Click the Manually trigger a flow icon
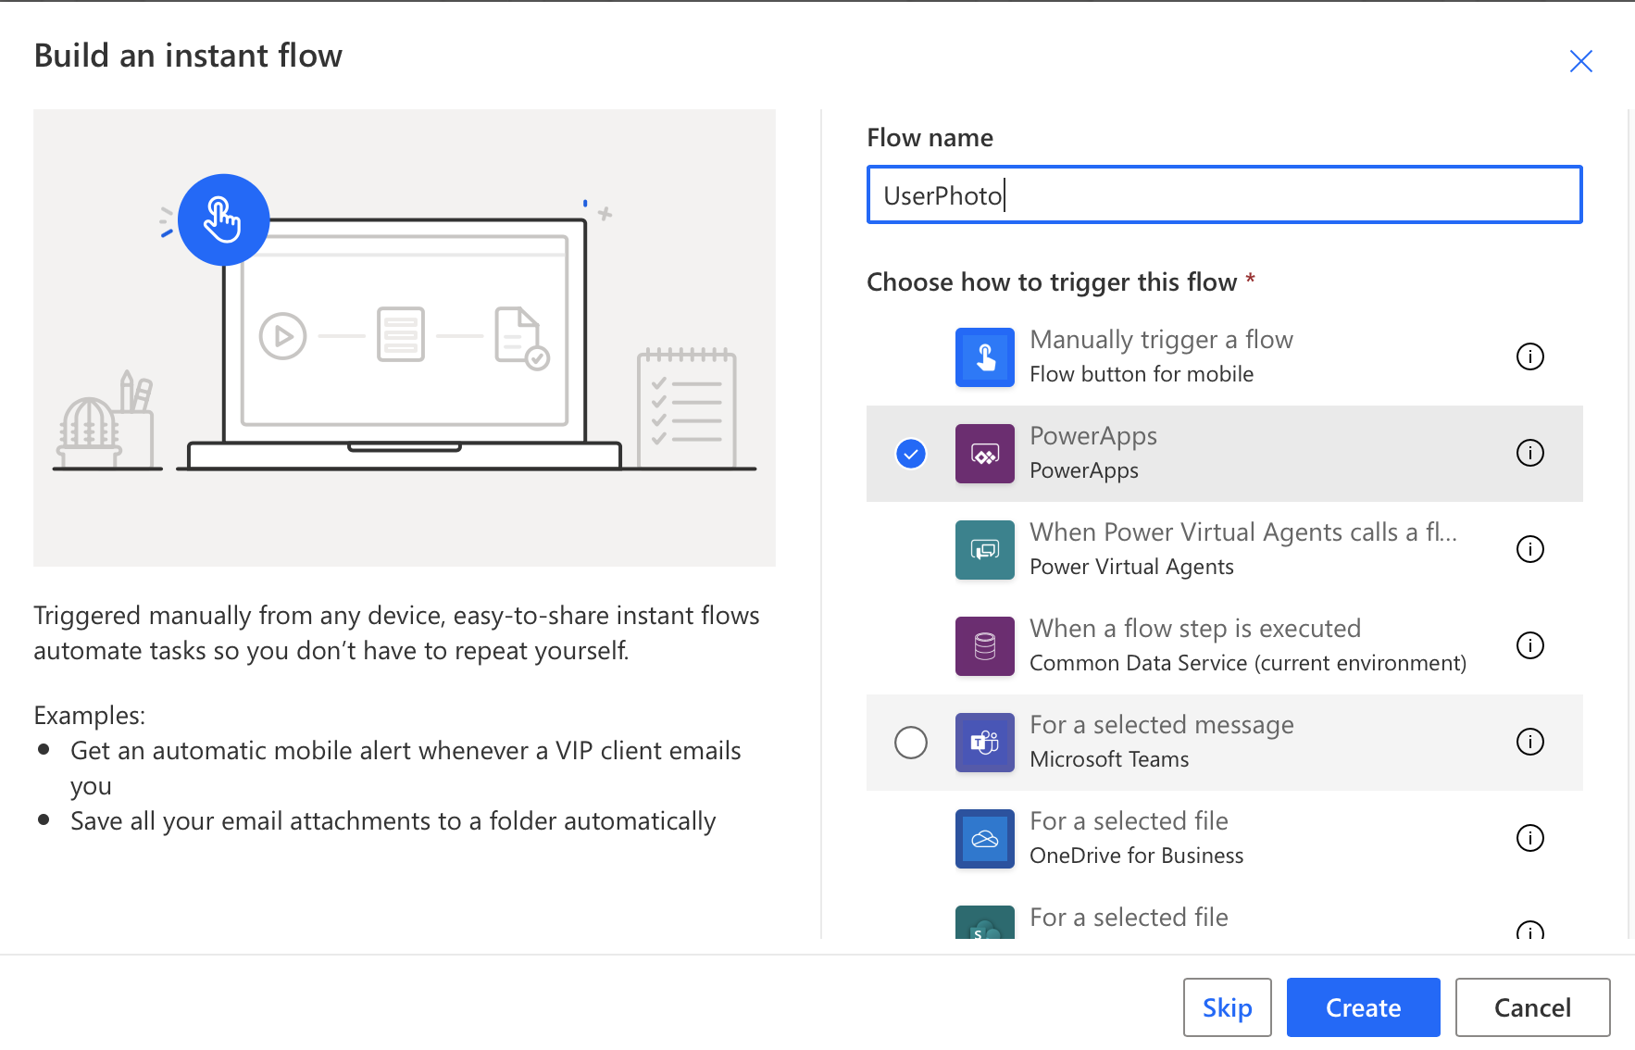This screenshot has height=1050, width=1635. tap(985, 357)
